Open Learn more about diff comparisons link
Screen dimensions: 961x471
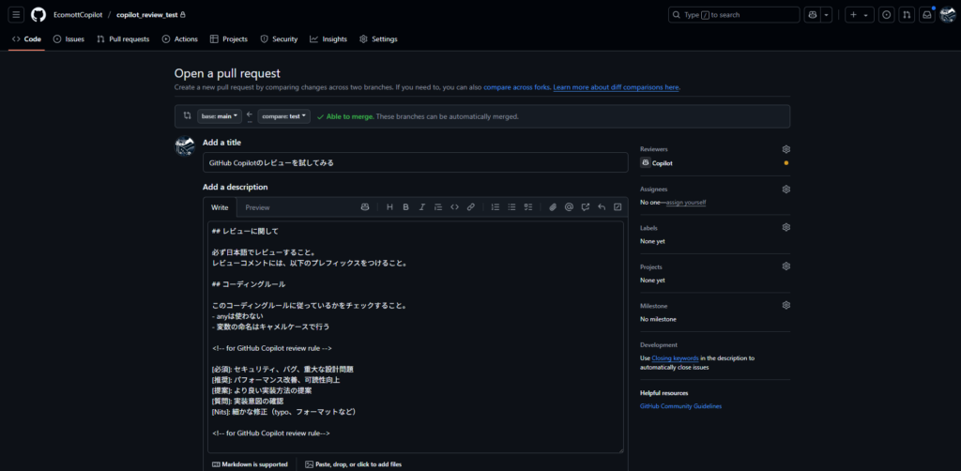[x=616, y=87]
